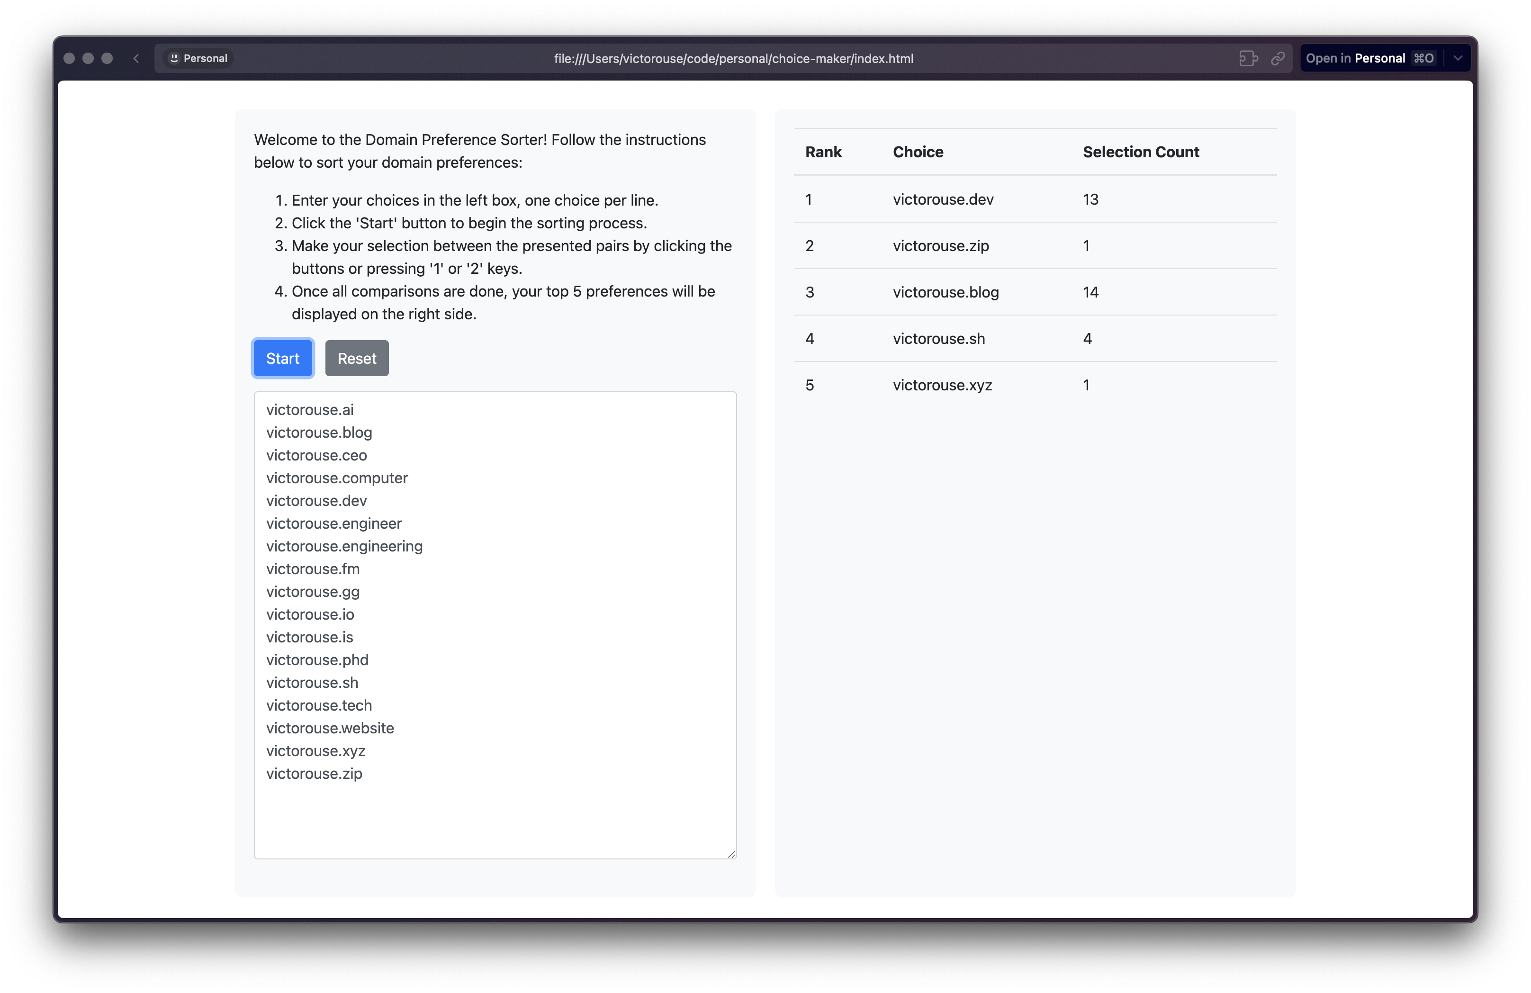Click the extensions puzzle piece icon
This screenshot has height=993, width=1531.
[1248, 59]
